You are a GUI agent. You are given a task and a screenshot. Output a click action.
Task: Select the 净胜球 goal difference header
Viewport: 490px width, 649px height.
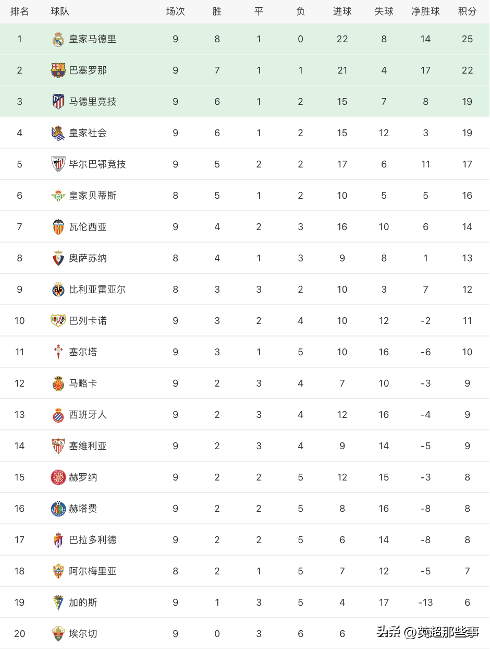click(425, 11)
